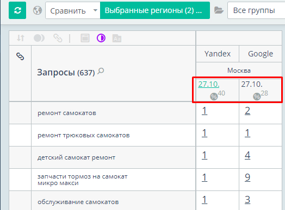Open Yandex position for обслуживание самокатов
The height and width of the screenshot is (210, 285).
(205, 200)
